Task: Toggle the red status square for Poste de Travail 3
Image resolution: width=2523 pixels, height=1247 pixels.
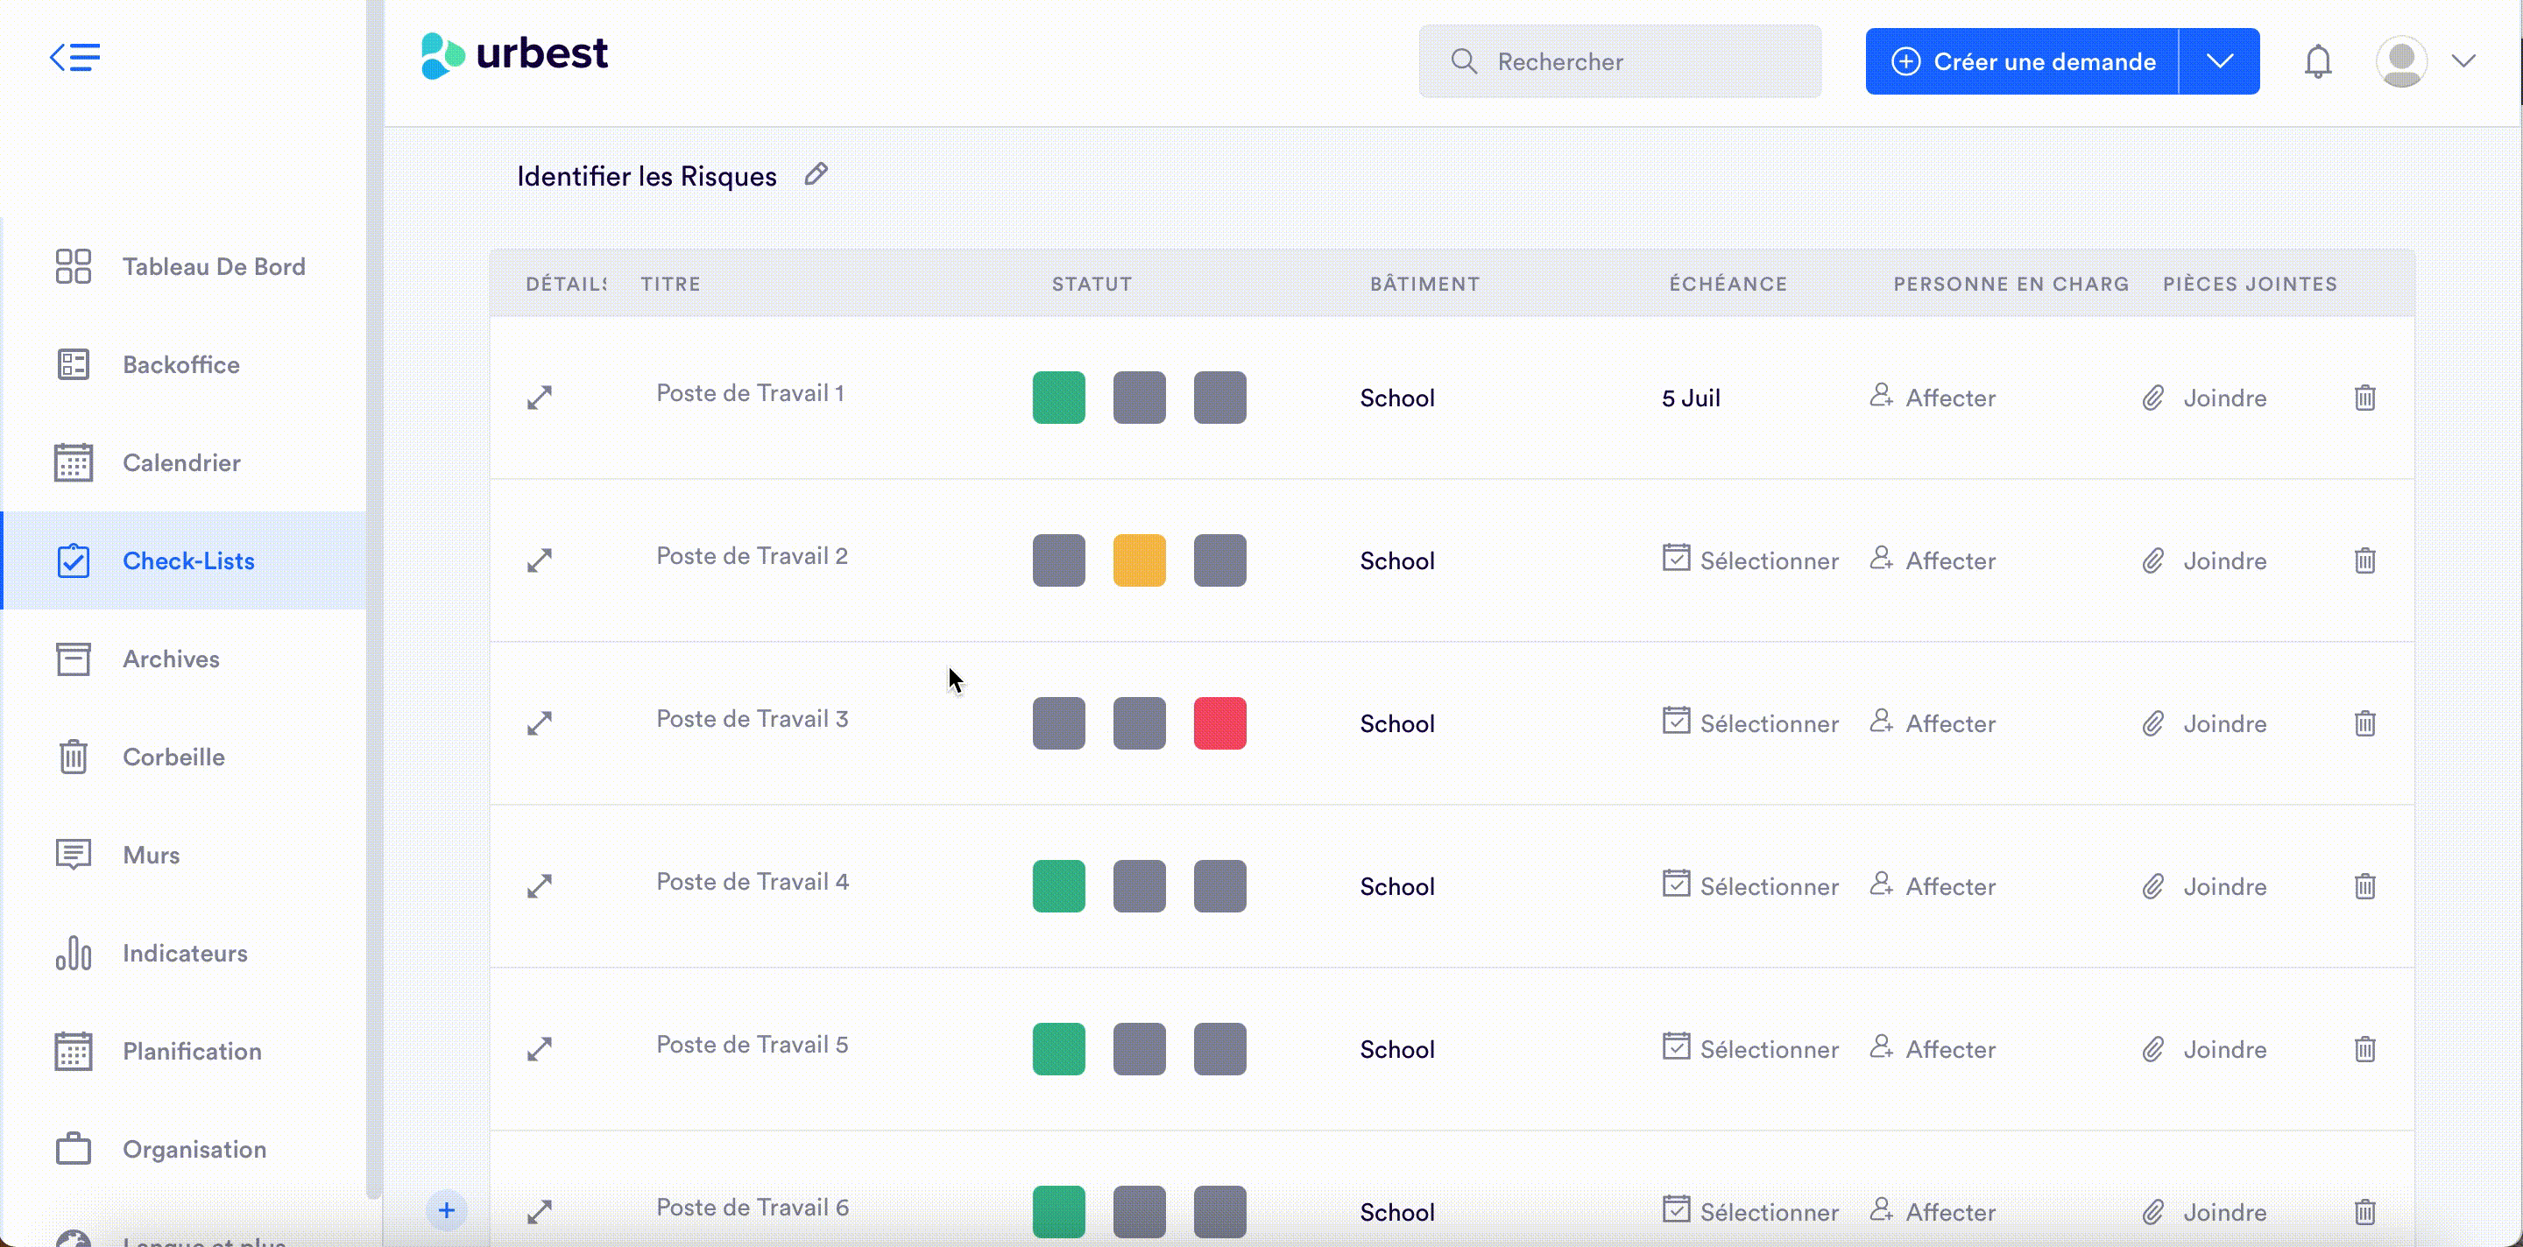Action: [x=1219, y=723]
